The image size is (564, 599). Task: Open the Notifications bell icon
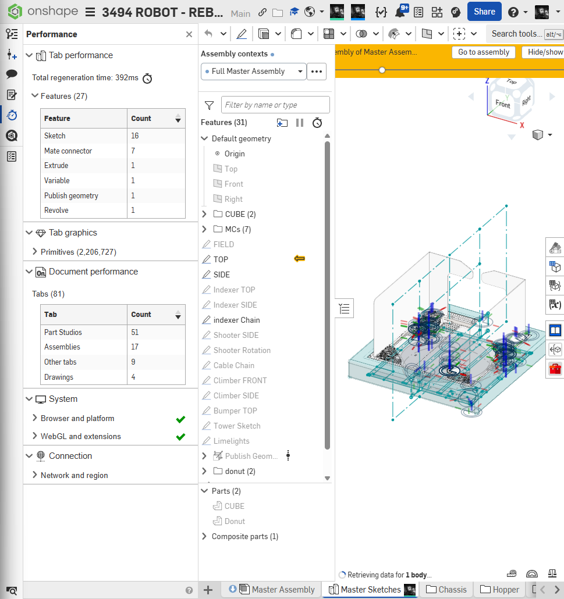[x=400, y=12]
